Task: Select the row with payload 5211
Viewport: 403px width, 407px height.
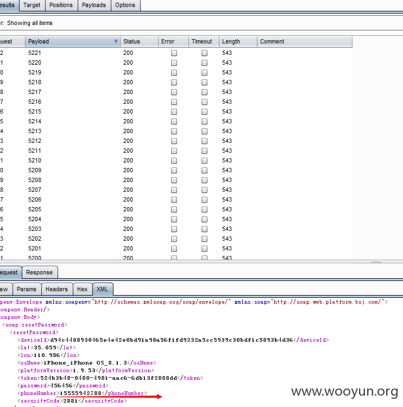Action: point(176,151)
